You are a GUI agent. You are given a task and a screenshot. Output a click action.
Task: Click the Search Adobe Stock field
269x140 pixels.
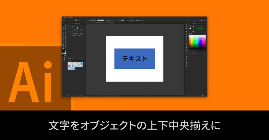coord(199,18)
